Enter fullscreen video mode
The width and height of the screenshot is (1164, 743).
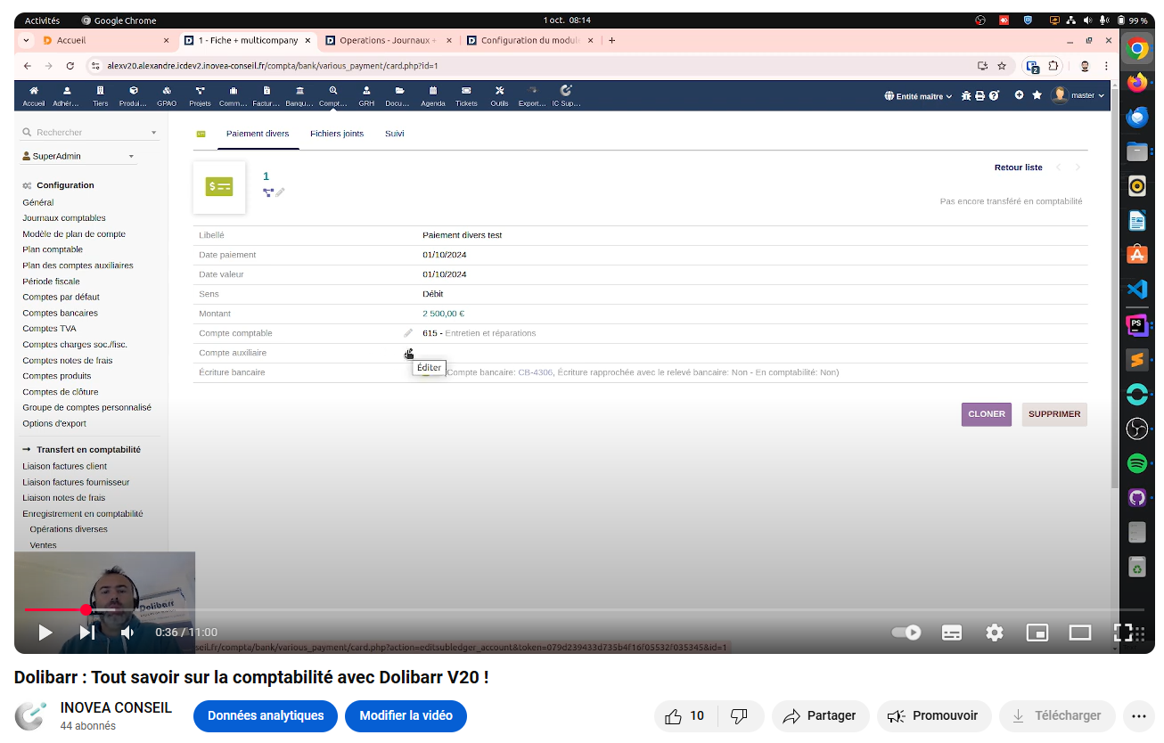pos(1123,633)
